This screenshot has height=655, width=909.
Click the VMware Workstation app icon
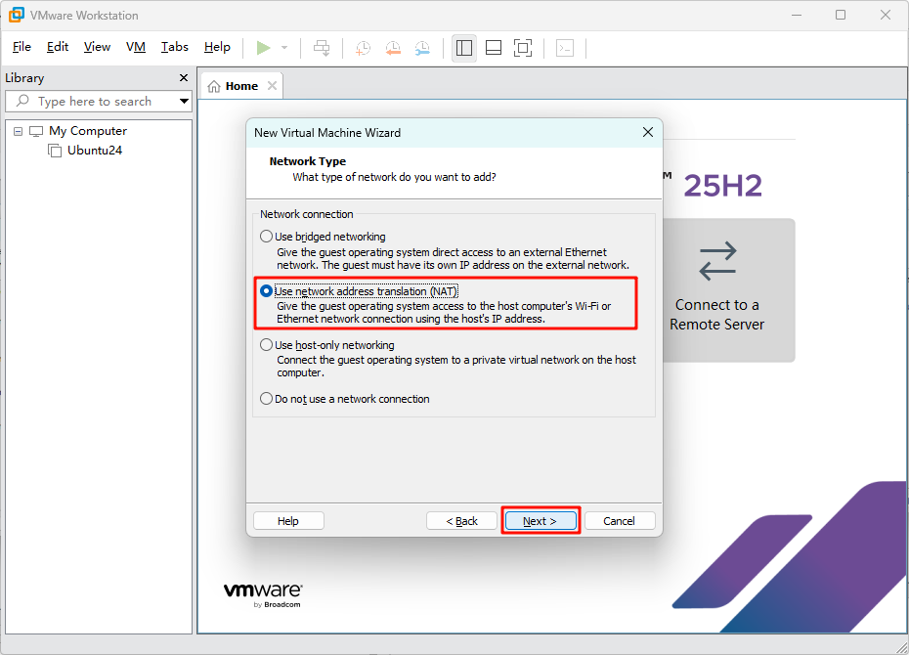pyautogui.click(x=17, y=15)
